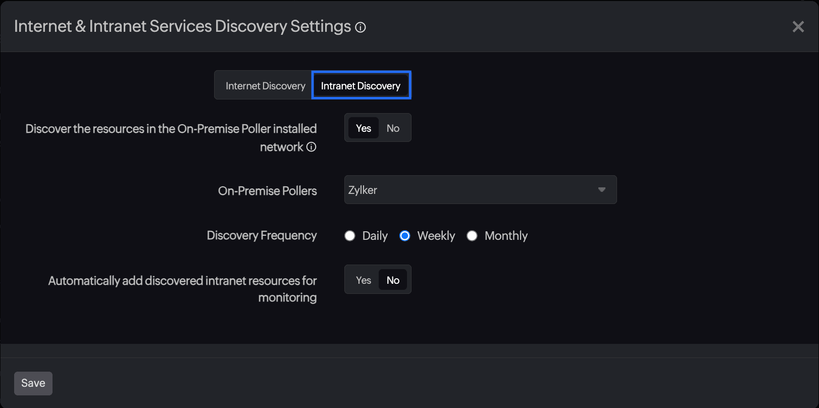Switch to the Internet Discovery tab
Image resolution: width=819 pixels, height=408 pixels.
tap(265, 86)
